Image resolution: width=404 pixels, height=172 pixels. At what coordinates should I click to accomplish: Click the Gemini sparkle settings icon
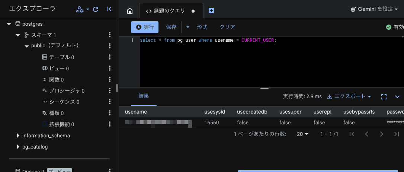tap(353, 10)
